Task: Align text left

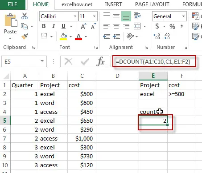Action: pyautogui.click(x=107, y=26)
